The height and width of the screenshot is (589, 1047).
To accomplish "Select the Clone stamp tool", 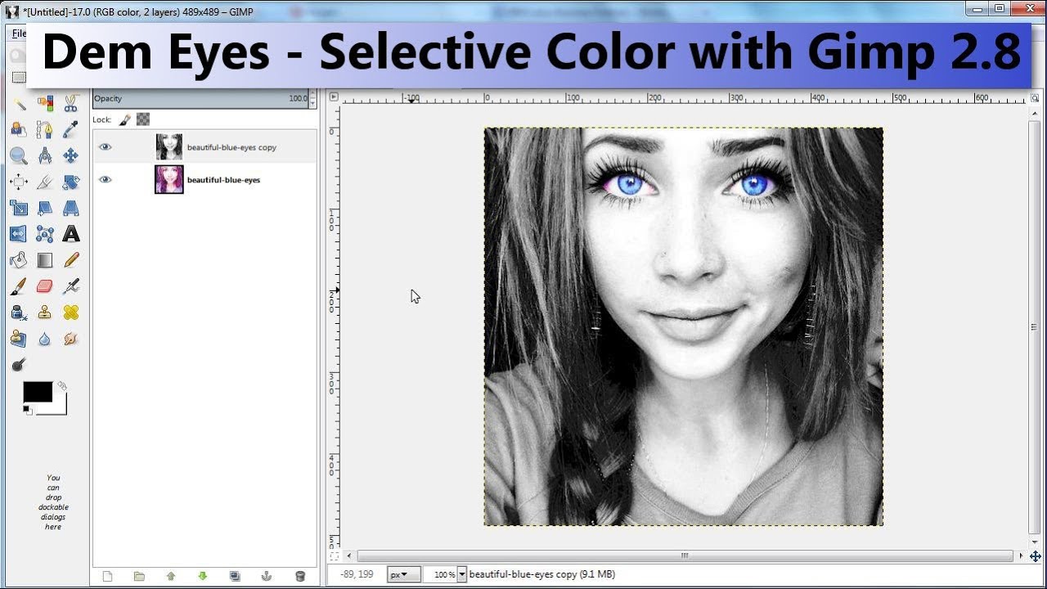I will point(45,312).
